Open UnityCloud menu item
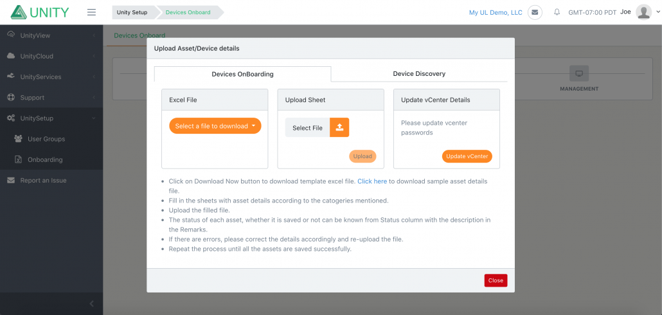The width and height of the screenshot is (662, 315). [x=51, y=56]
